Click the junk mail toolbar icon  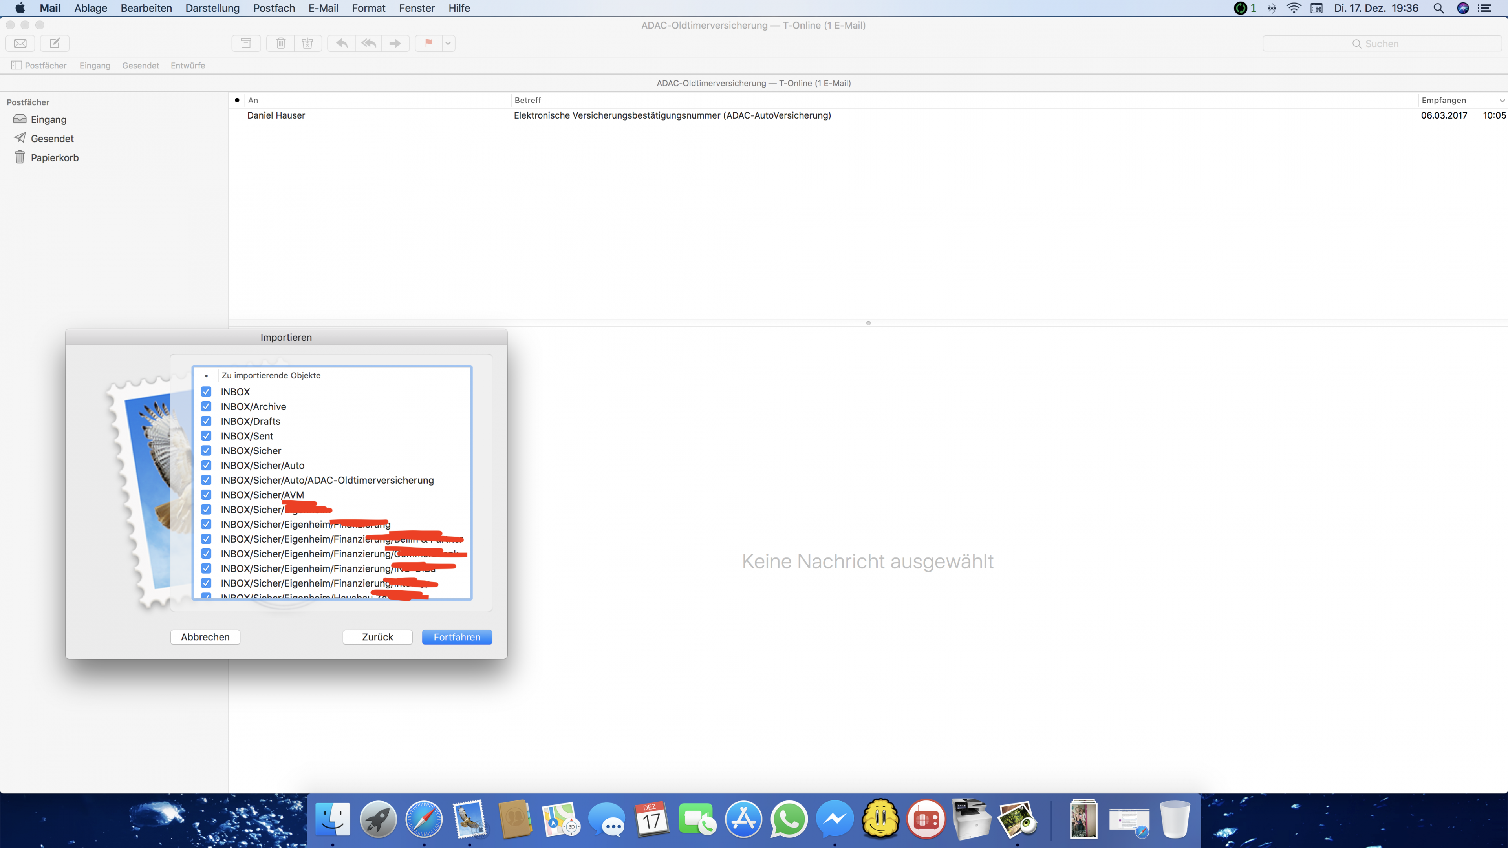(x=307, y=43)
